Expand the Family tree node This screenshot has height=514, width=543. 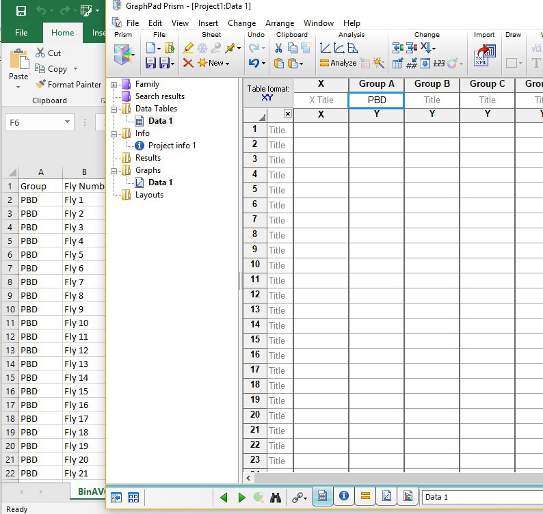[x=114, y=85]
